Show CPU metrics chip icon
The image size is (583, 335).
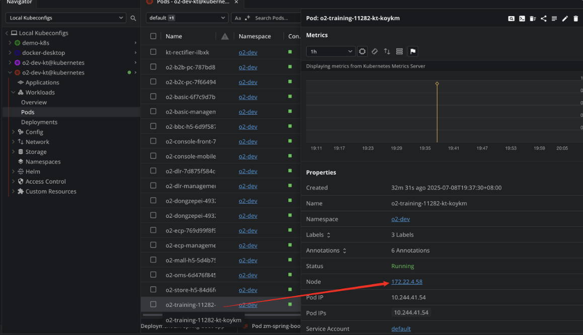click(362, 51)
